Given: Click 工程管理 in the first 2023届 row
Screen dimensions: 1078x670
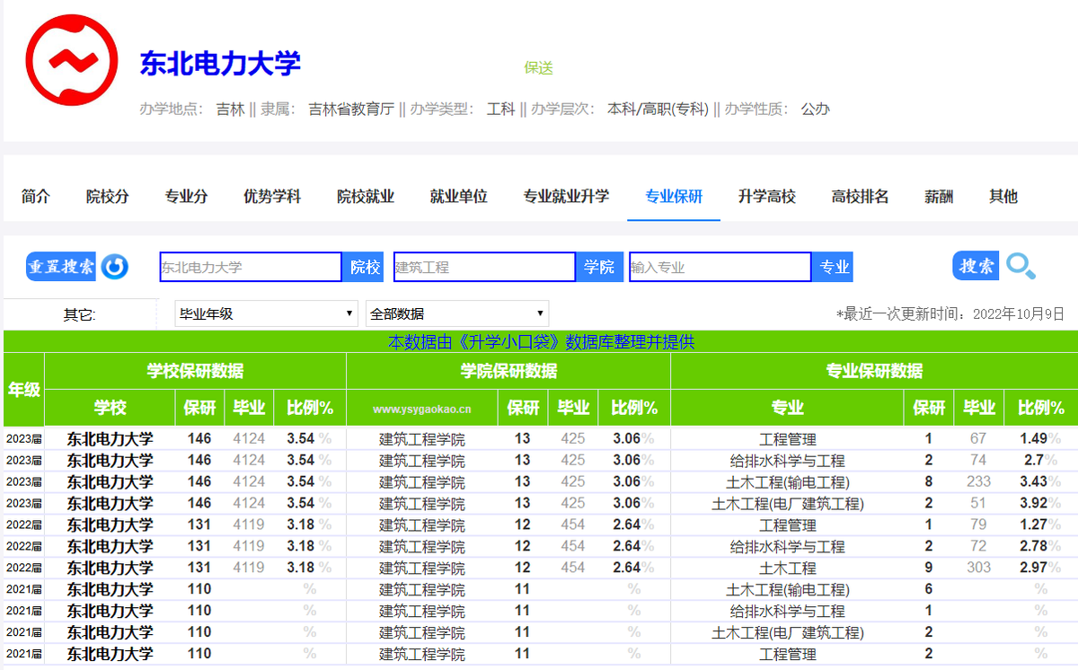Looking at the screenshot, I should (788, 439).
